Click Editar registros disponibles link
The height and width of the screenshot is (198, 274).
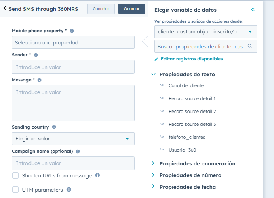(x=192, y=59)
